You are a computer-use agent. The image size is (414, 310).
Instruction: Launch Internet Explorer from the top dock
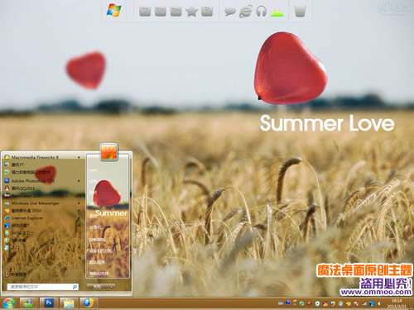point(245,12)
